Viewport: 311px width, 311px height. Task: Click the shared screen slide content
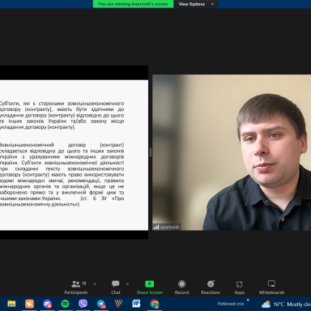(x=74, y=155)
